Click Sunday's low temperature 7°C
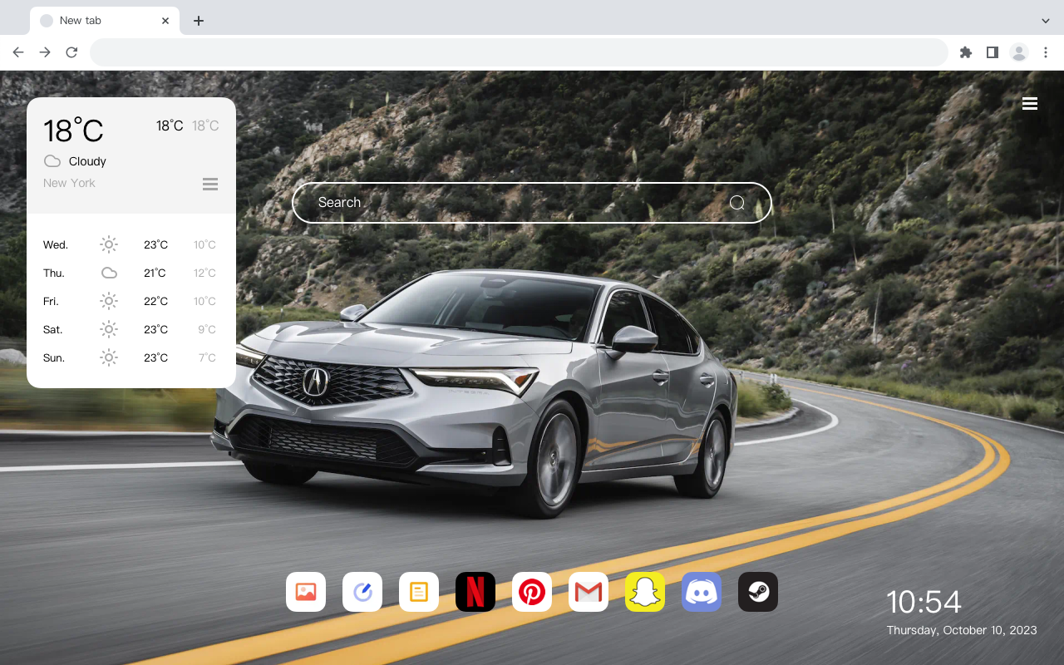 pos(207,357)
